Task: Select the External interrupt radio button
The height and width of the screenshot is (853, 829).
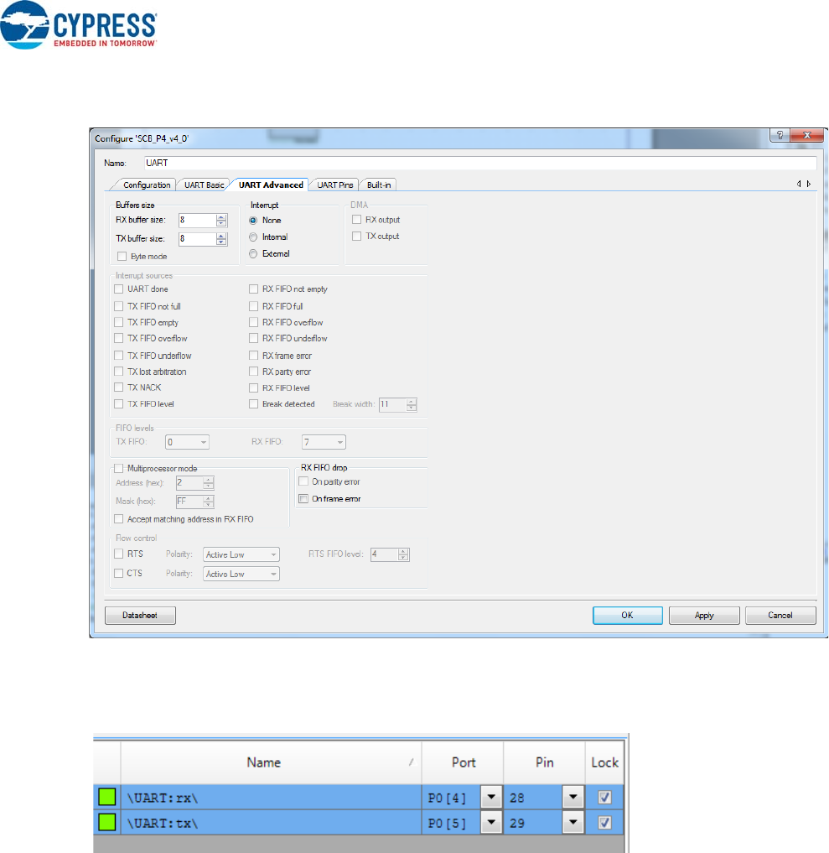Action: (x=253, y=253)
